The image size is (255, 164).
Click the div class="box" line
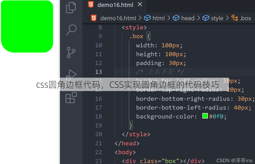coord(163,161)
